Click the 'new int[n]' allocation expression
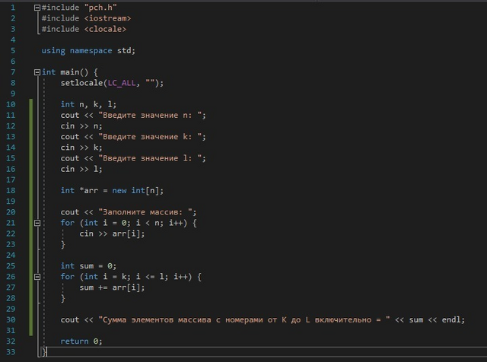 pos(138,191)
